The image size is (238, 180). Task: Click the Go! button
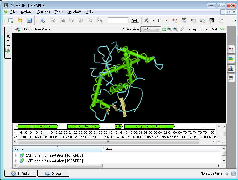point(135,20)
